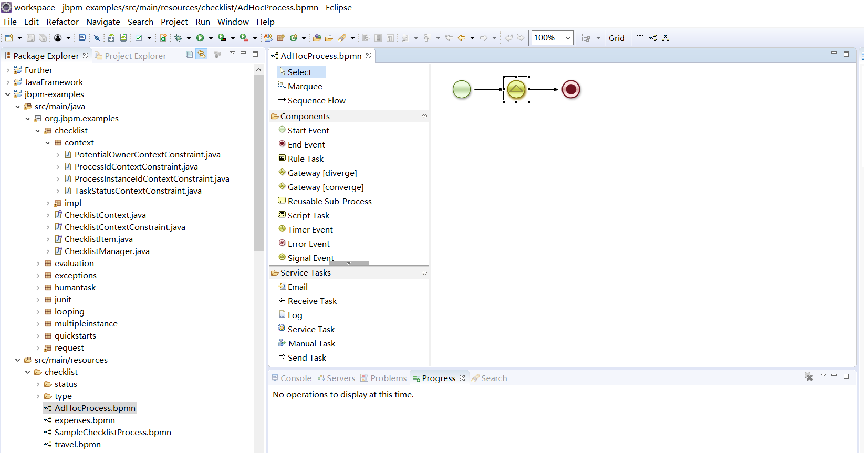Collapse the jbpm-examples project node
This screenshot has height=453, width=864.
tap(7, 94)
